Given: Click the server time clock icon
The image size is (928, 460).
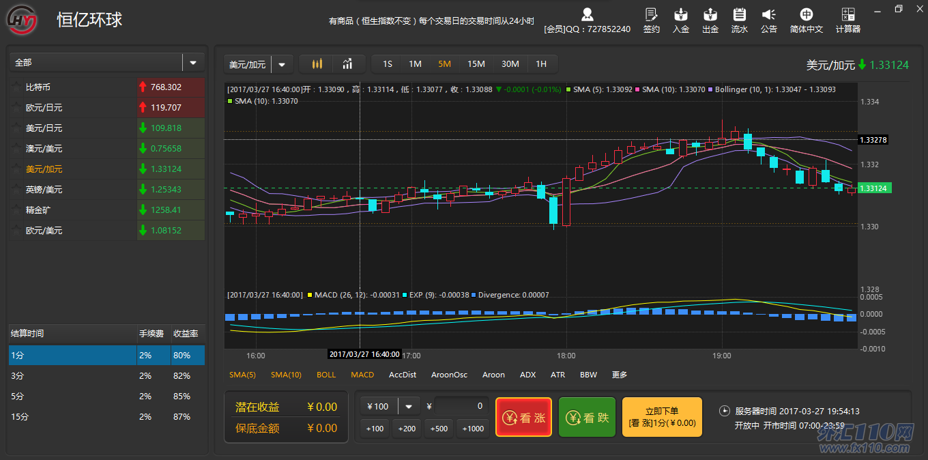Looking at the screenshot, I should tap(725, 411).
